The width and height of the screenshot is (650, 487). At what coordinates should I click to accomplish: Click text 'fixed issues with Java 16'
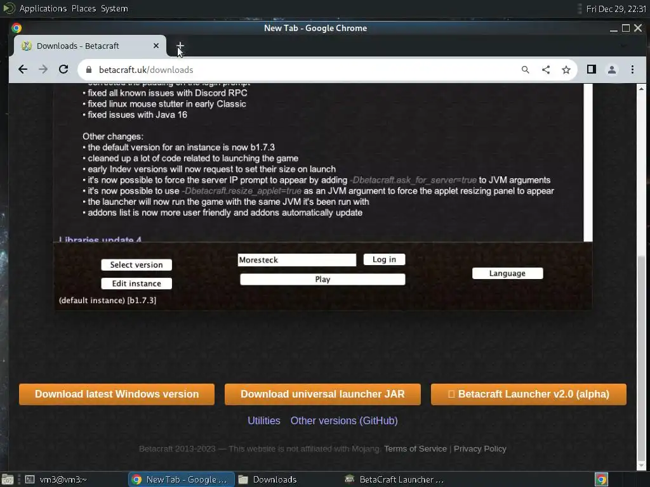[137, 115]
